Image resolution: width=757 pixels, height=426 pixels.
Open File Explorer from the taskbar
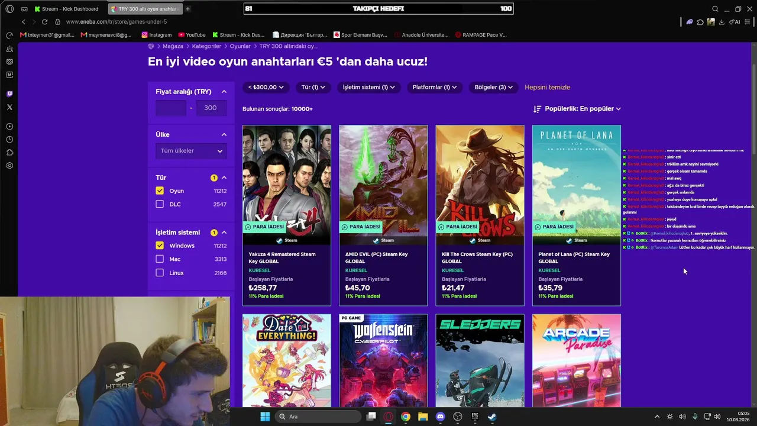point(423,417)
